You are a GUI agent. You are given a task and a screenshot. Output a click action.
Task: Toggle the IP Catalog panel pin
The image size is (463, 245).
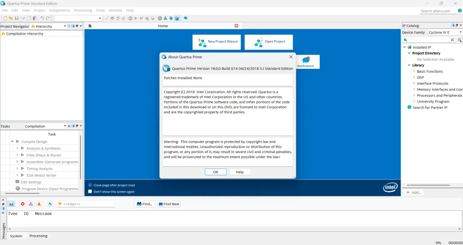pos(453,26)
